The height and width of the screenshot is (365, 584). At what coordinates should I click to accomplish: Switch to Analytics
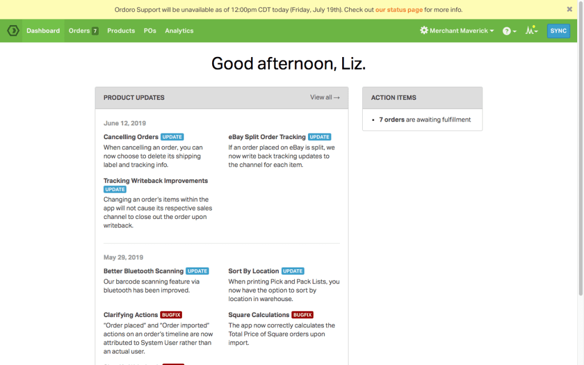pyautogui.click(x=179, y=31)
